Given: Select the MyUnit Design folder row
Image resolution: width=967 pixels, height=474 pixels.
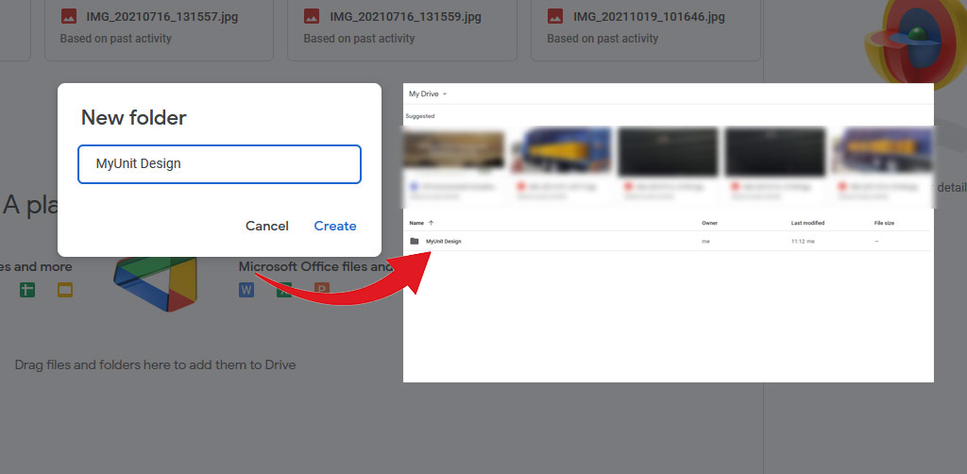Looking at the screenshot, I should pyautogui.click(x=668, y=241).
